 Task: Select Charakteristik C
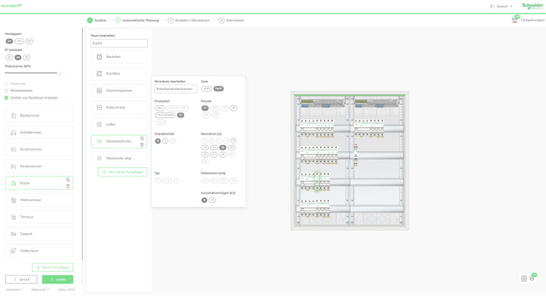165,141
